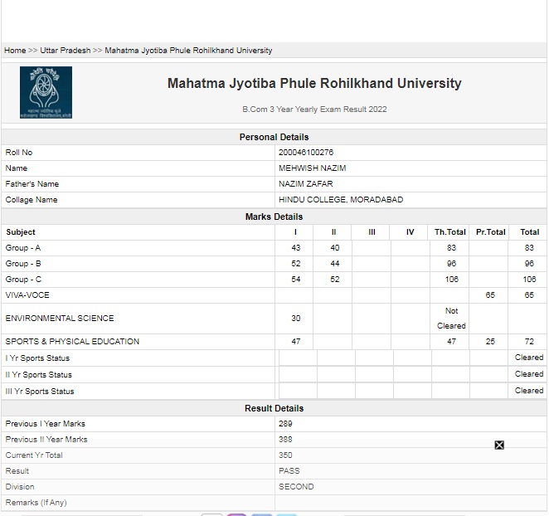Select Group - A paper I marks 43
This screenshot has width=549, height=516.
click(296, 248)
